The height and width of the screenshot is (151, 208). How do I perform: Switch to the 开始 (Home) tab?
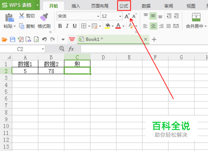point(54,6)
